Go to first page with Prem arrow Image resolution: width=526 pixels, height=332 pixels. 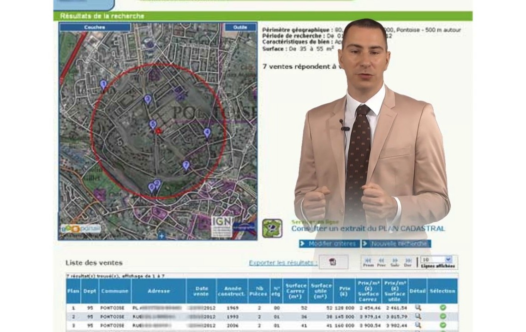(x=368, y=262)
